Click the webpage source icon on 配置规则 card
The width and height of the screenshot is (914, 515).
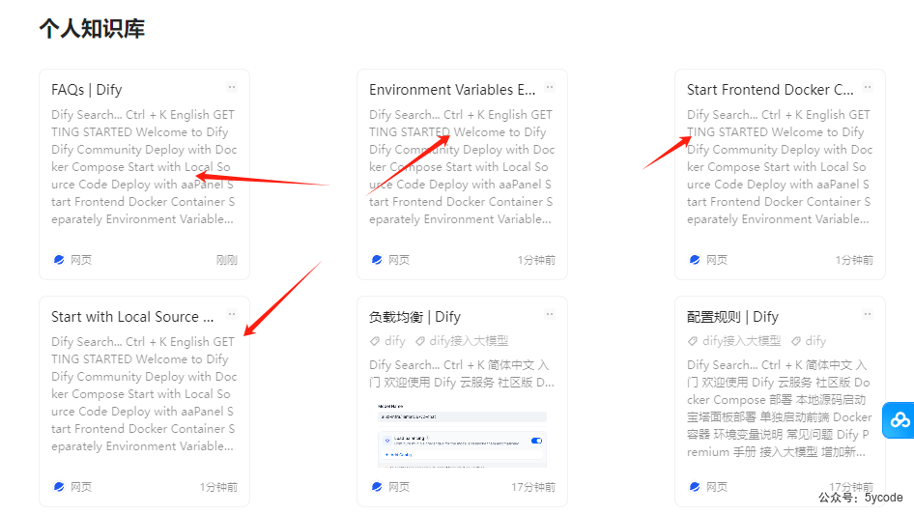[695, 486]
